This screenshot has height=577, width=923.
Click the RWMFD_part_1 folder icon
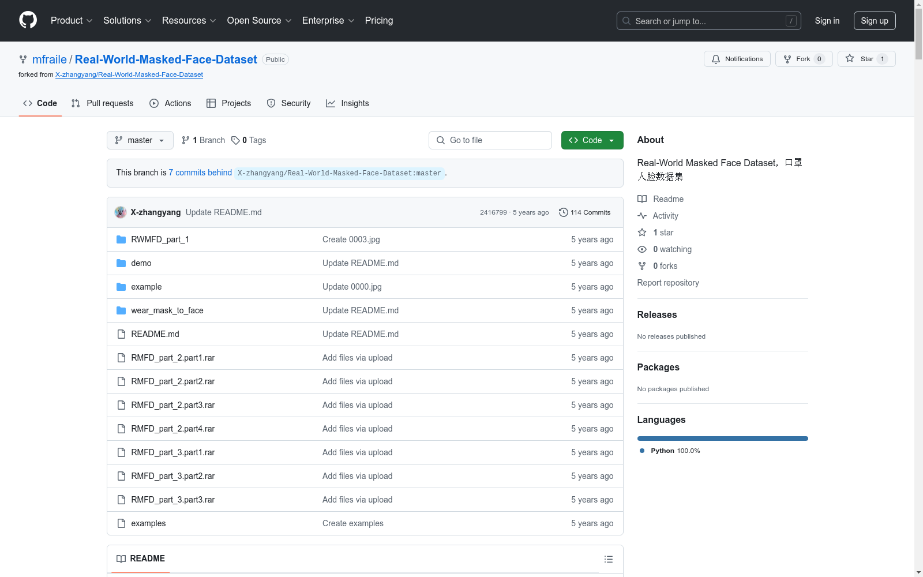click(121, 239)
